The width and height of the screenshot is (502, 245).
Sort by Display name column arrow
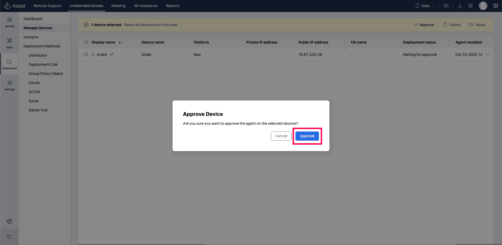tap(120, 43)
